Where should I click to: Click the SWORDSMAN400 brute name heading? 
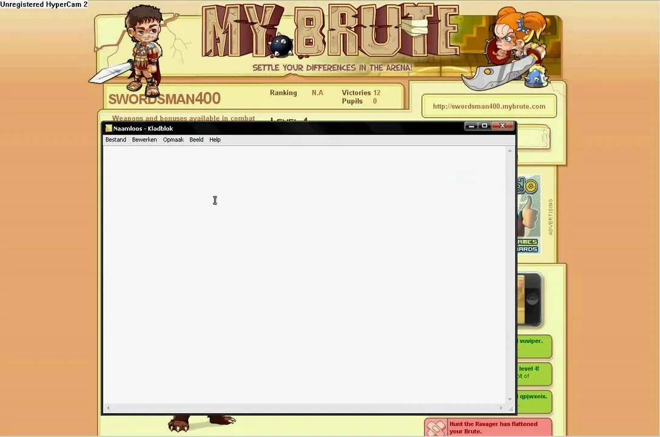(x=164, y=99)
